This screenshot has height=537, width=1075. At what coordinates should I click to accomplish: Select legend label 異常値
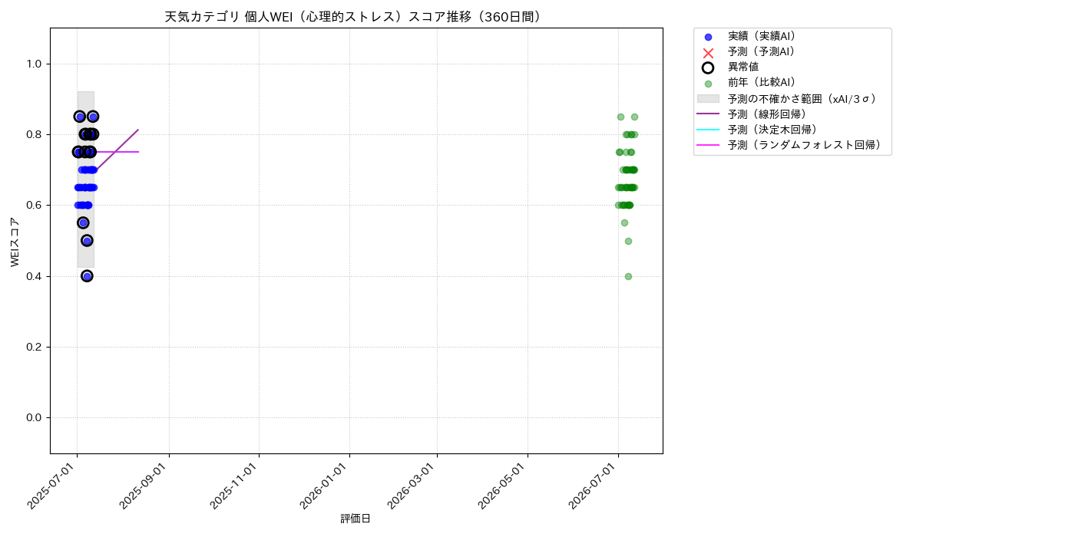coord(743,68)
